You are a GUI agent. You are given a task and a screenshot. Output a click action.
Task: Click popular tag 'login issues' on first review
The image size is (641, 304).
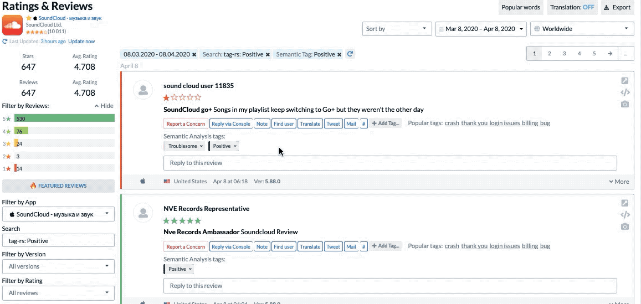pos(505,123)
